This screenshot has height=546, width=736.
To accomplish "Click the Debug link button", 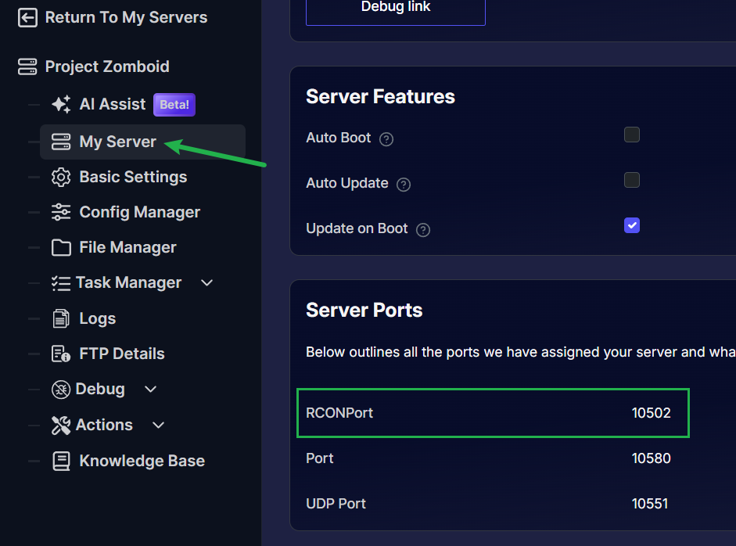I will tap(396, 9).
